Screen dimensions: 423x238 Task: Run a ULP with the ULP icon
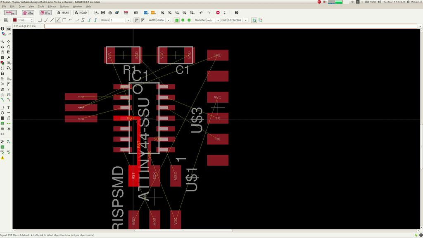153,13
